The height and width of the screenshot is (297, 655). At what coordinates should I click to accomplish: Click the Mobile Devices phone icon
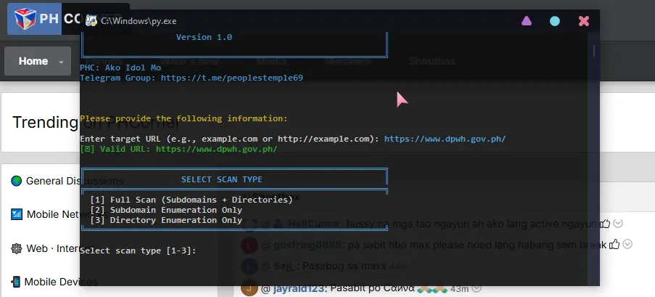click(x=16, y=282)
